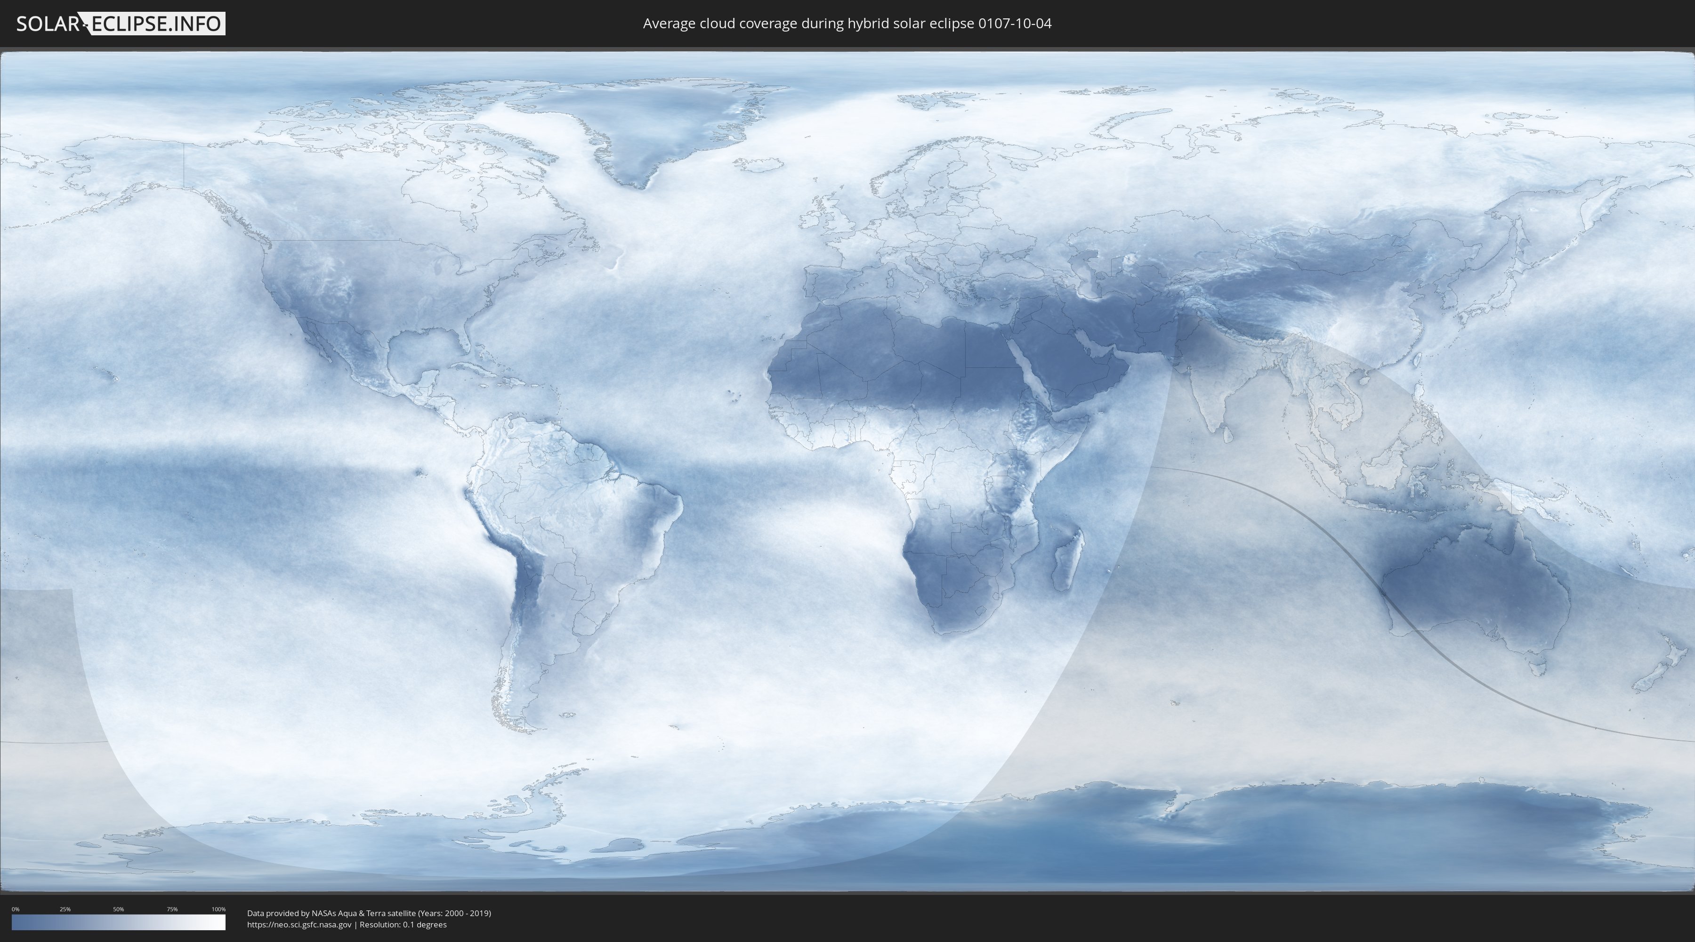The height and width of the screenshot is (942, 1695).
Task: Click the world cloud coverage map image
Action: [847, 472]
